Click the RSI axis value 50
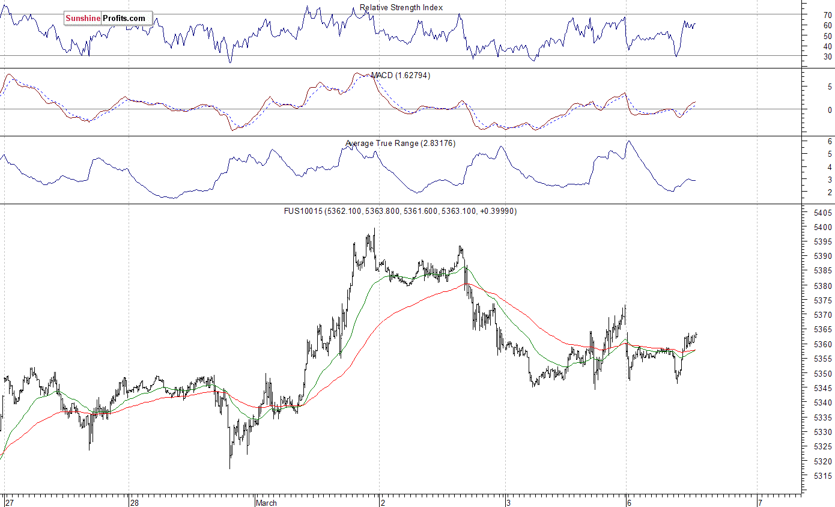Viewport: 835px width, 507px height. [827, 35]
